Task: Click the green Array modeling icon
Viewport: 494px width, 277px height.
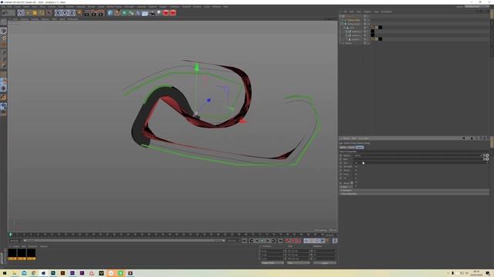Action: click(131, 13)
